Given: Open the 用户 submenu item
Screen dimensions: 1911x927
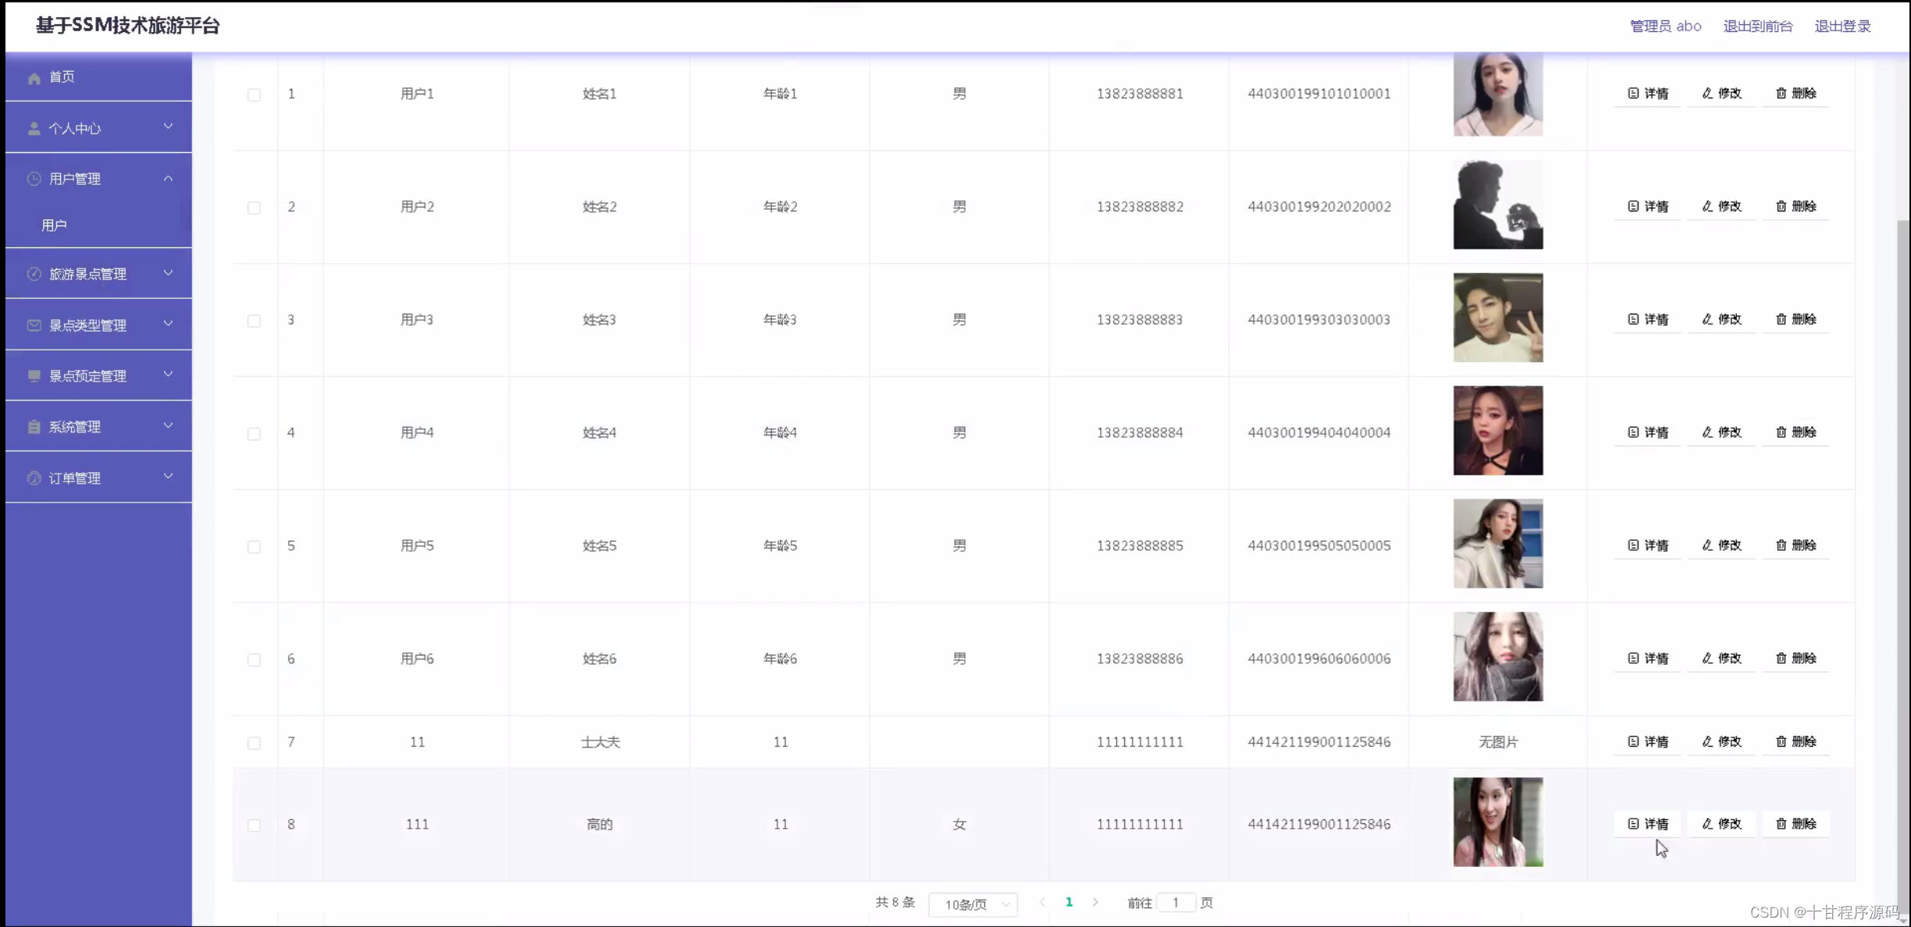Looking at the screenshot, I should 55,226.
